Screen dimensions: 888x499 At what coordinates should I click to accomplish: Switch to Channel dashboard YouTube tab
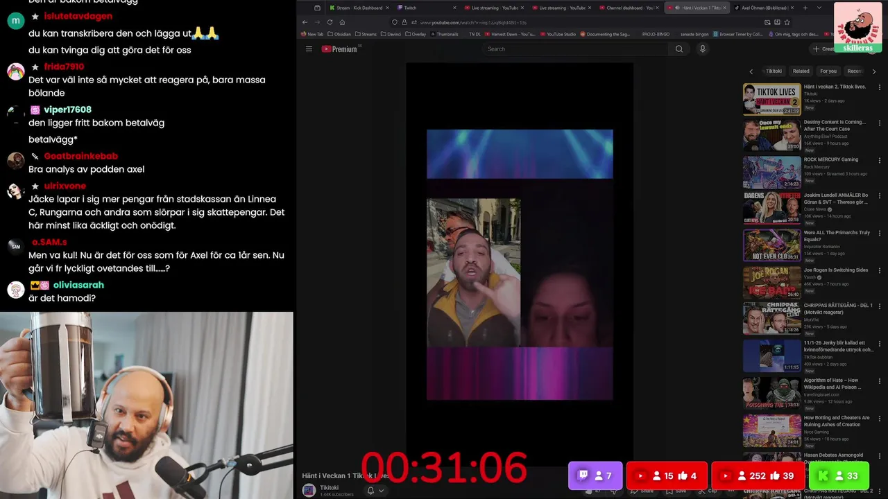coord(629,8)
